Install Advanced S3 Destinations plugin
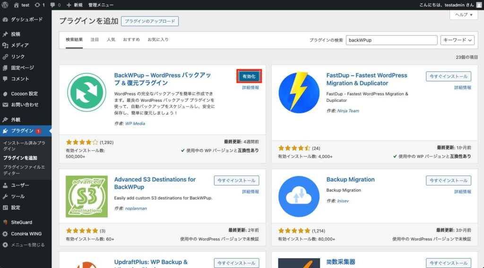The height and width of the screenshot is (268, 484). pos(236,181)
